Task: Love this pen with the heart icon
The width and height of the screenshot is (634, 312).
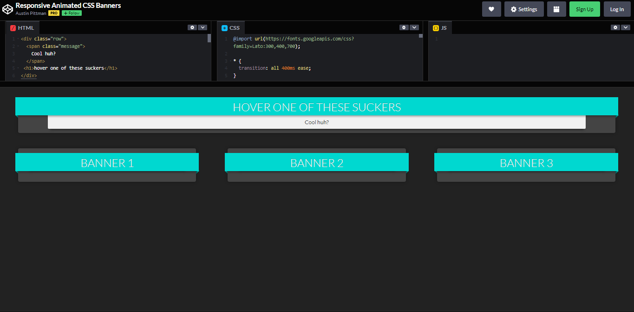Action: (491, 9)
